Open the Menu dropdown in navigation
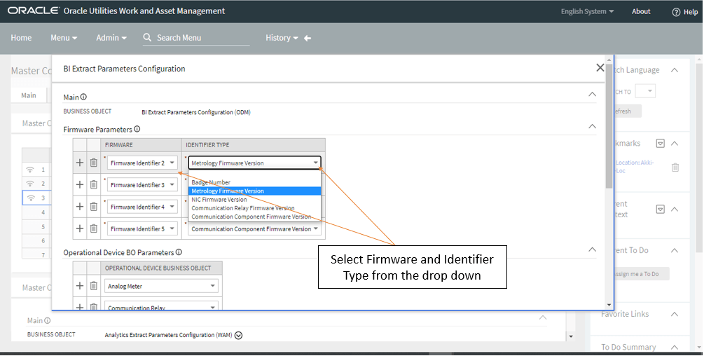 tap(64, 38)
